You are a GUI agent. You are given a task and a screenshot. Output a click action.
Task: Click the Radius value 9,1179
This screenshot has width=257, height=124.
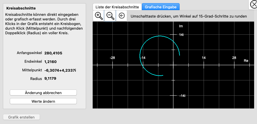50,79
